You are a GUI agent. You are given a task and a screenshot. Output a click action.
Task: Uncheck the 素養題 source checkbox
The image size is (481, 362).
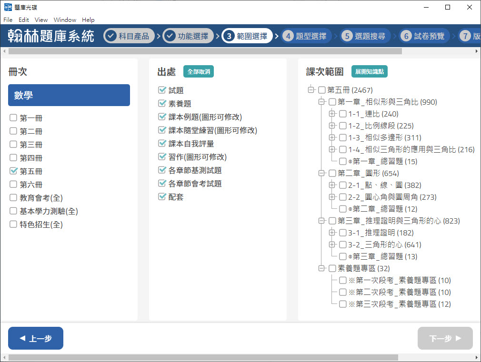click(162, 104)
